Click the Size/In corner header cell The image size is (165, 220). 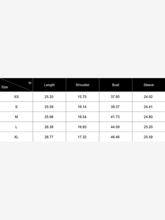coord(16,85)
